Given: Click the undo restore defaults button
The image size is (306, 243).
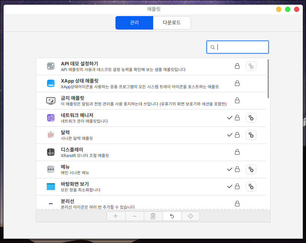Looking at the screenshot, I should coord(172,216).
